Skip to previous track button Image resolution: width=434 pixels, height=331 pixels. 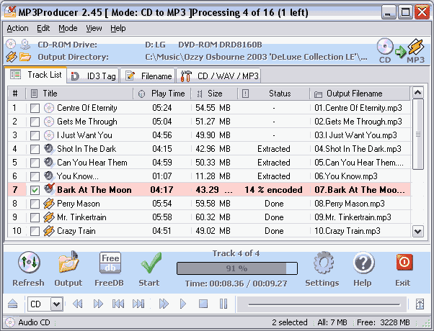(118, 304)
